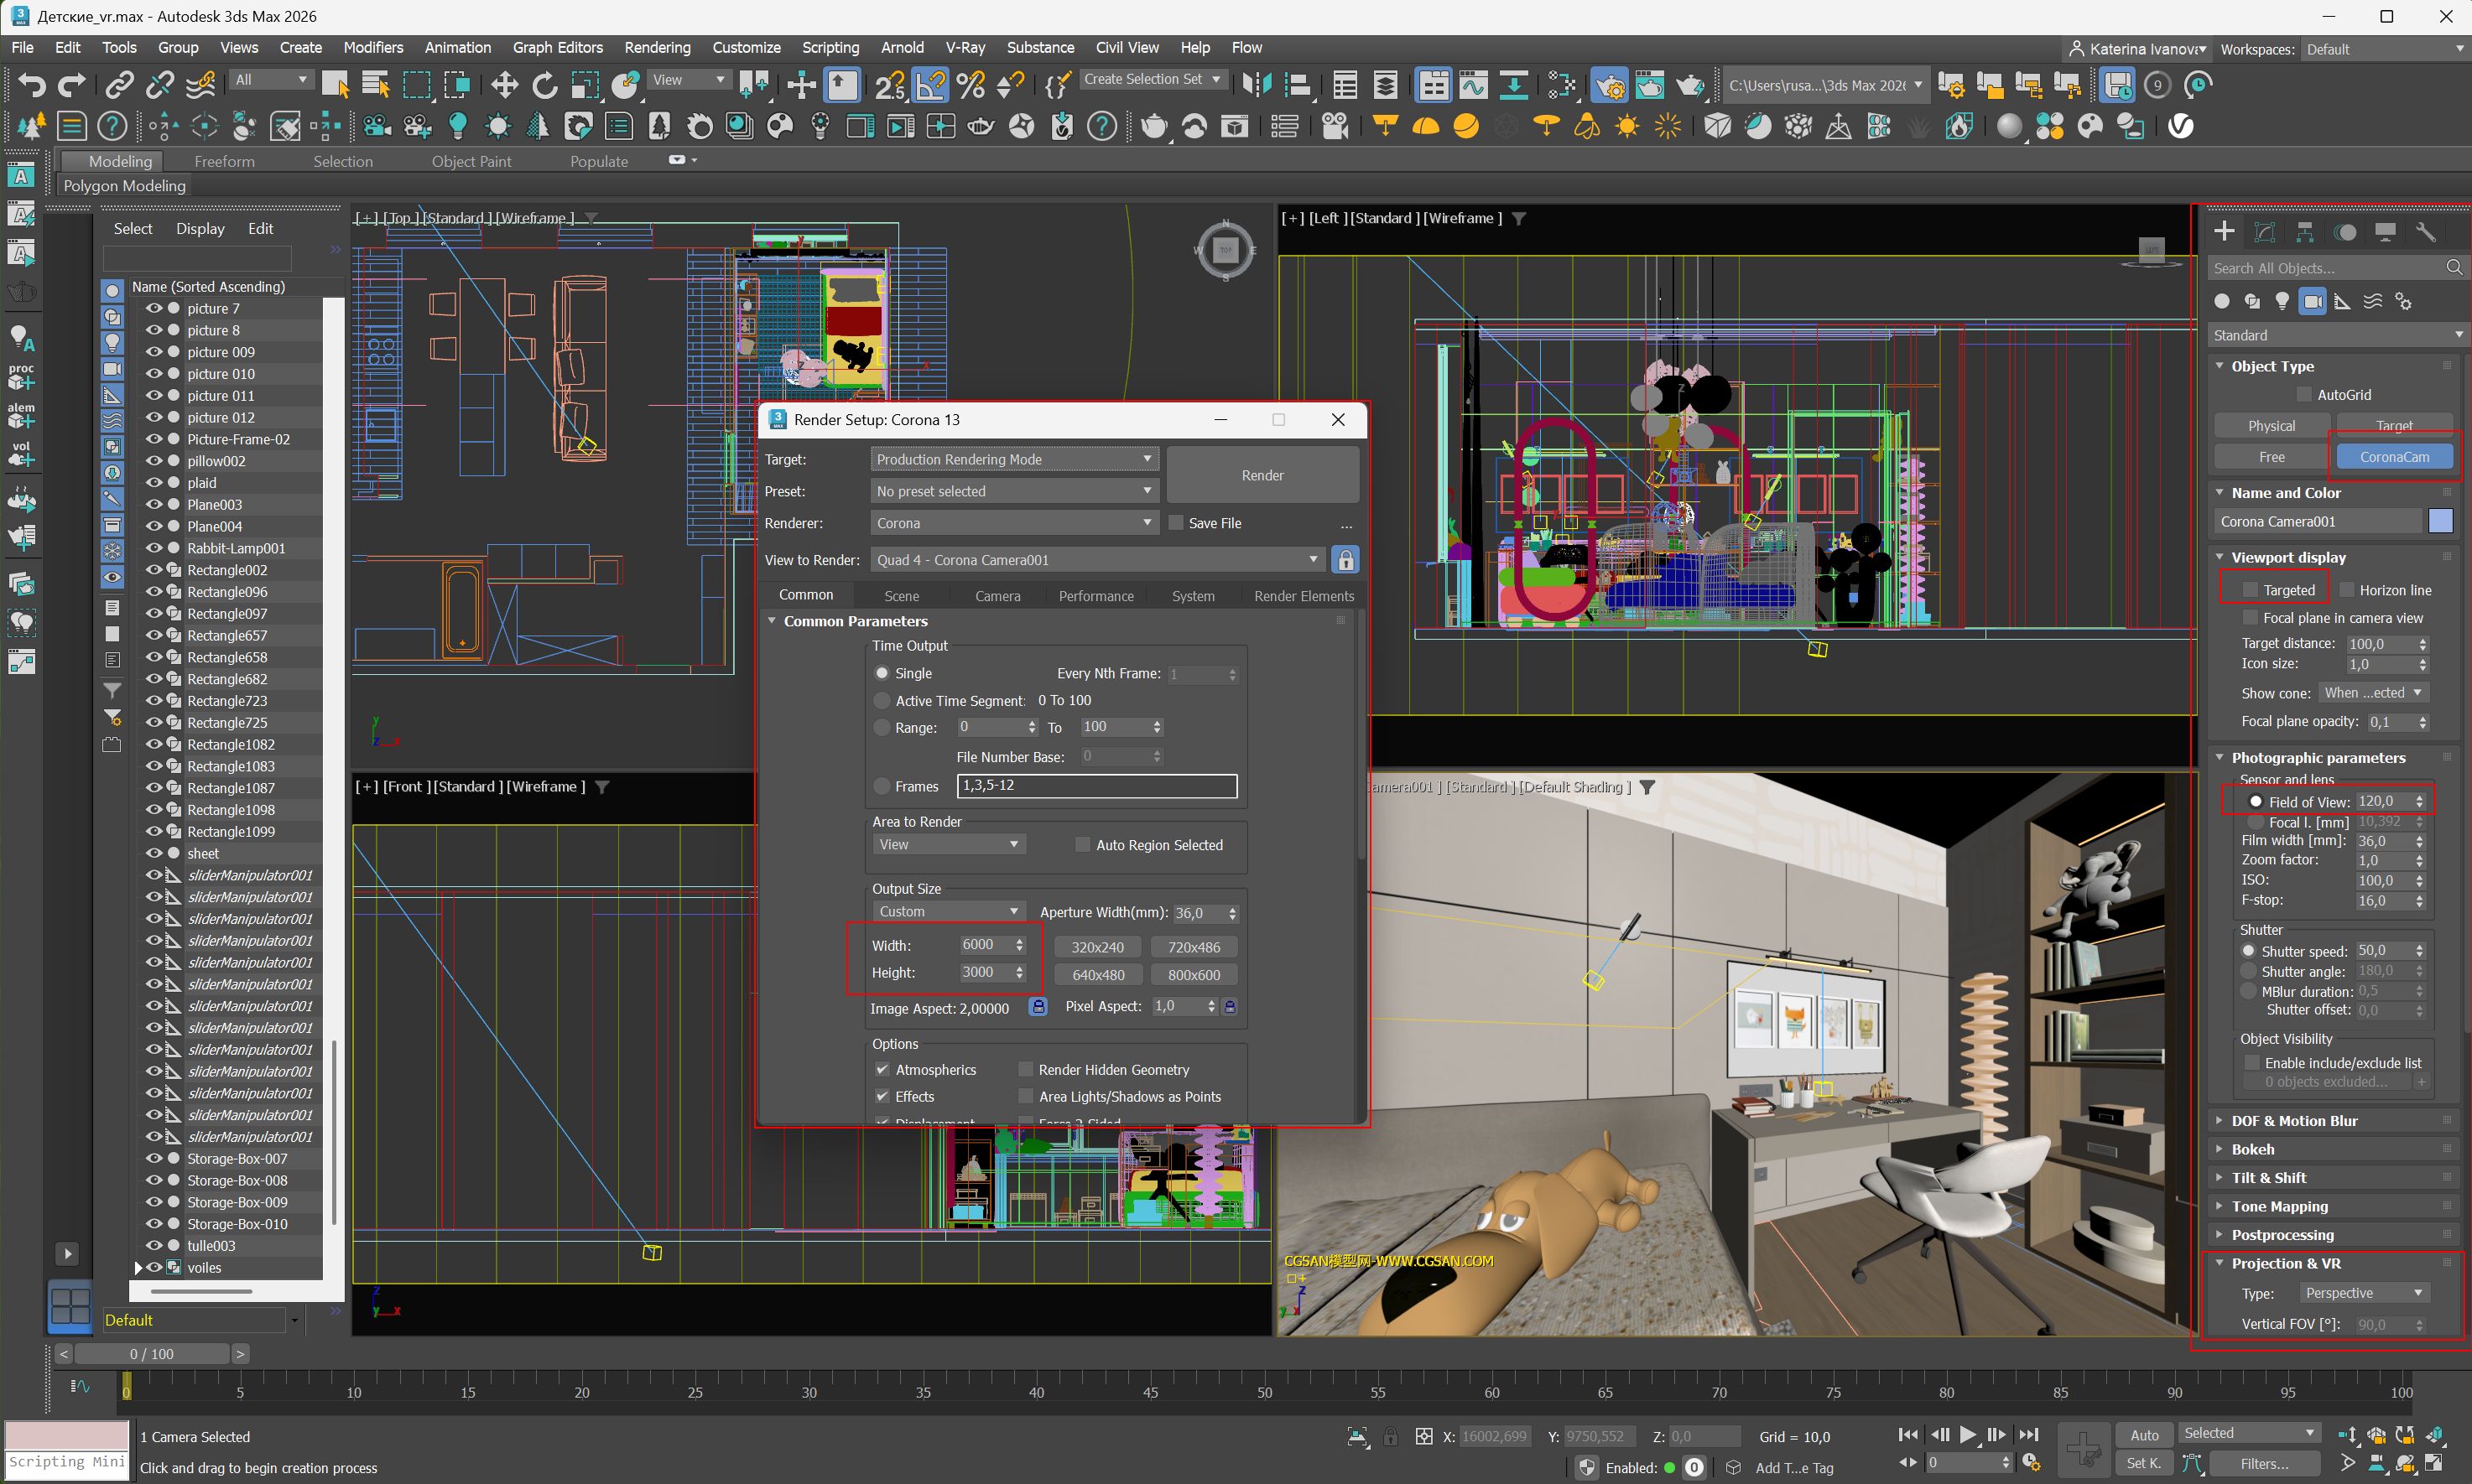
Task: Expand the DOF & Motion Blur rollout
Action: (x=2294, y=1121)
